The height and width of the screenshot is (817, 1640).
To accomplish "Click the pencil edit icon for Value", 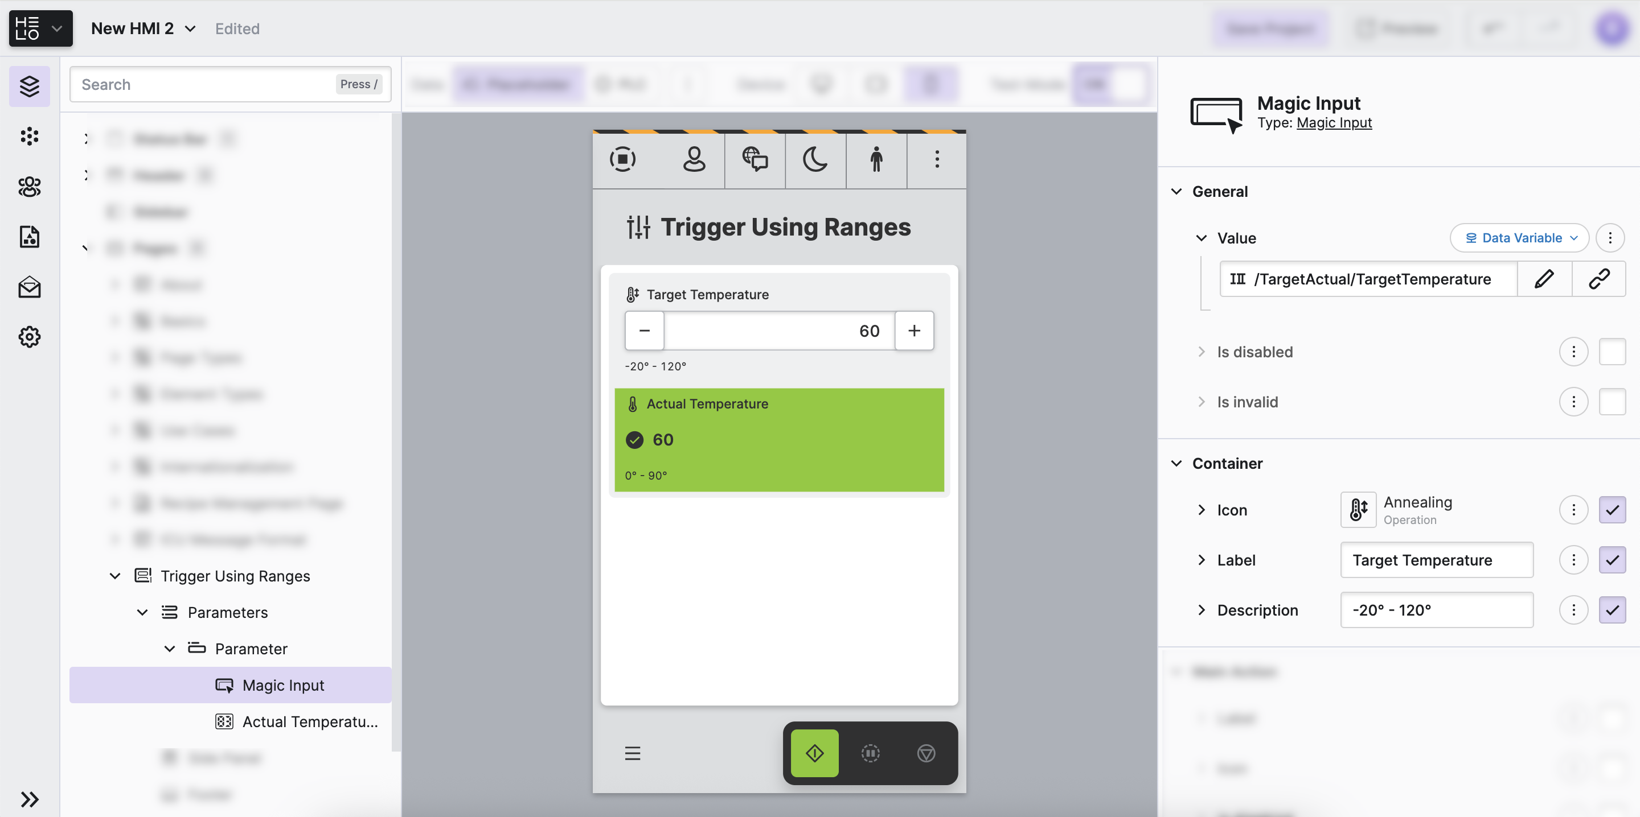I will click(1544, 279).
